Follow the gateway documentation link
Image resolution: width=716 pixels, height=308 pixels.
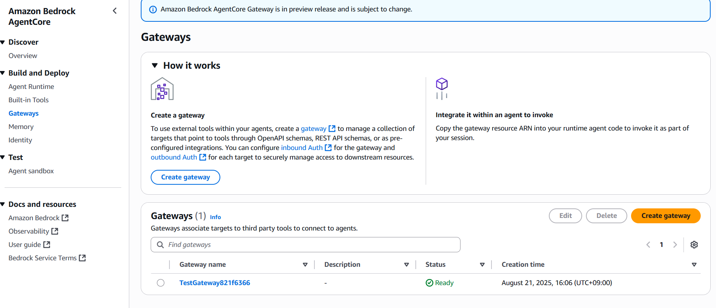[314, 129]
